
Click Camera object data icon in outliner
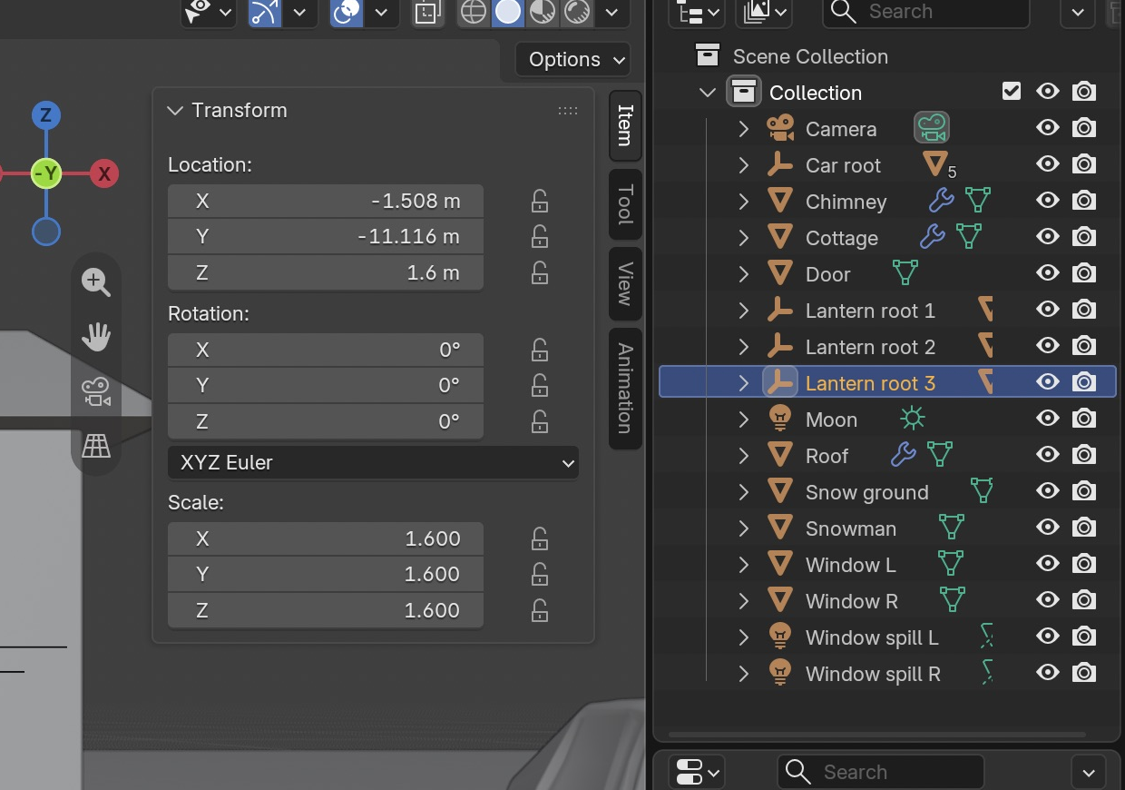coord(931,128)
